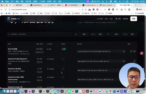Expand the second 任何 filter dropdown
The width and height of the screenshot is (146, 94).
click(x=97, y=34)
